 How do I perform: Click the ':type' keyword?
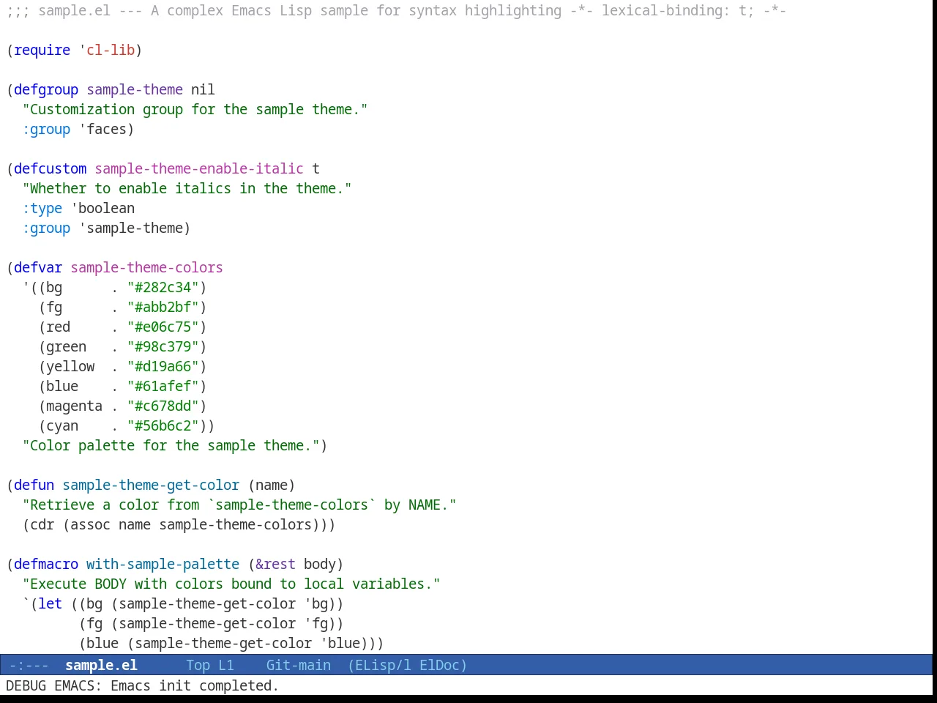pyautogui.click(x=42, y=208)
